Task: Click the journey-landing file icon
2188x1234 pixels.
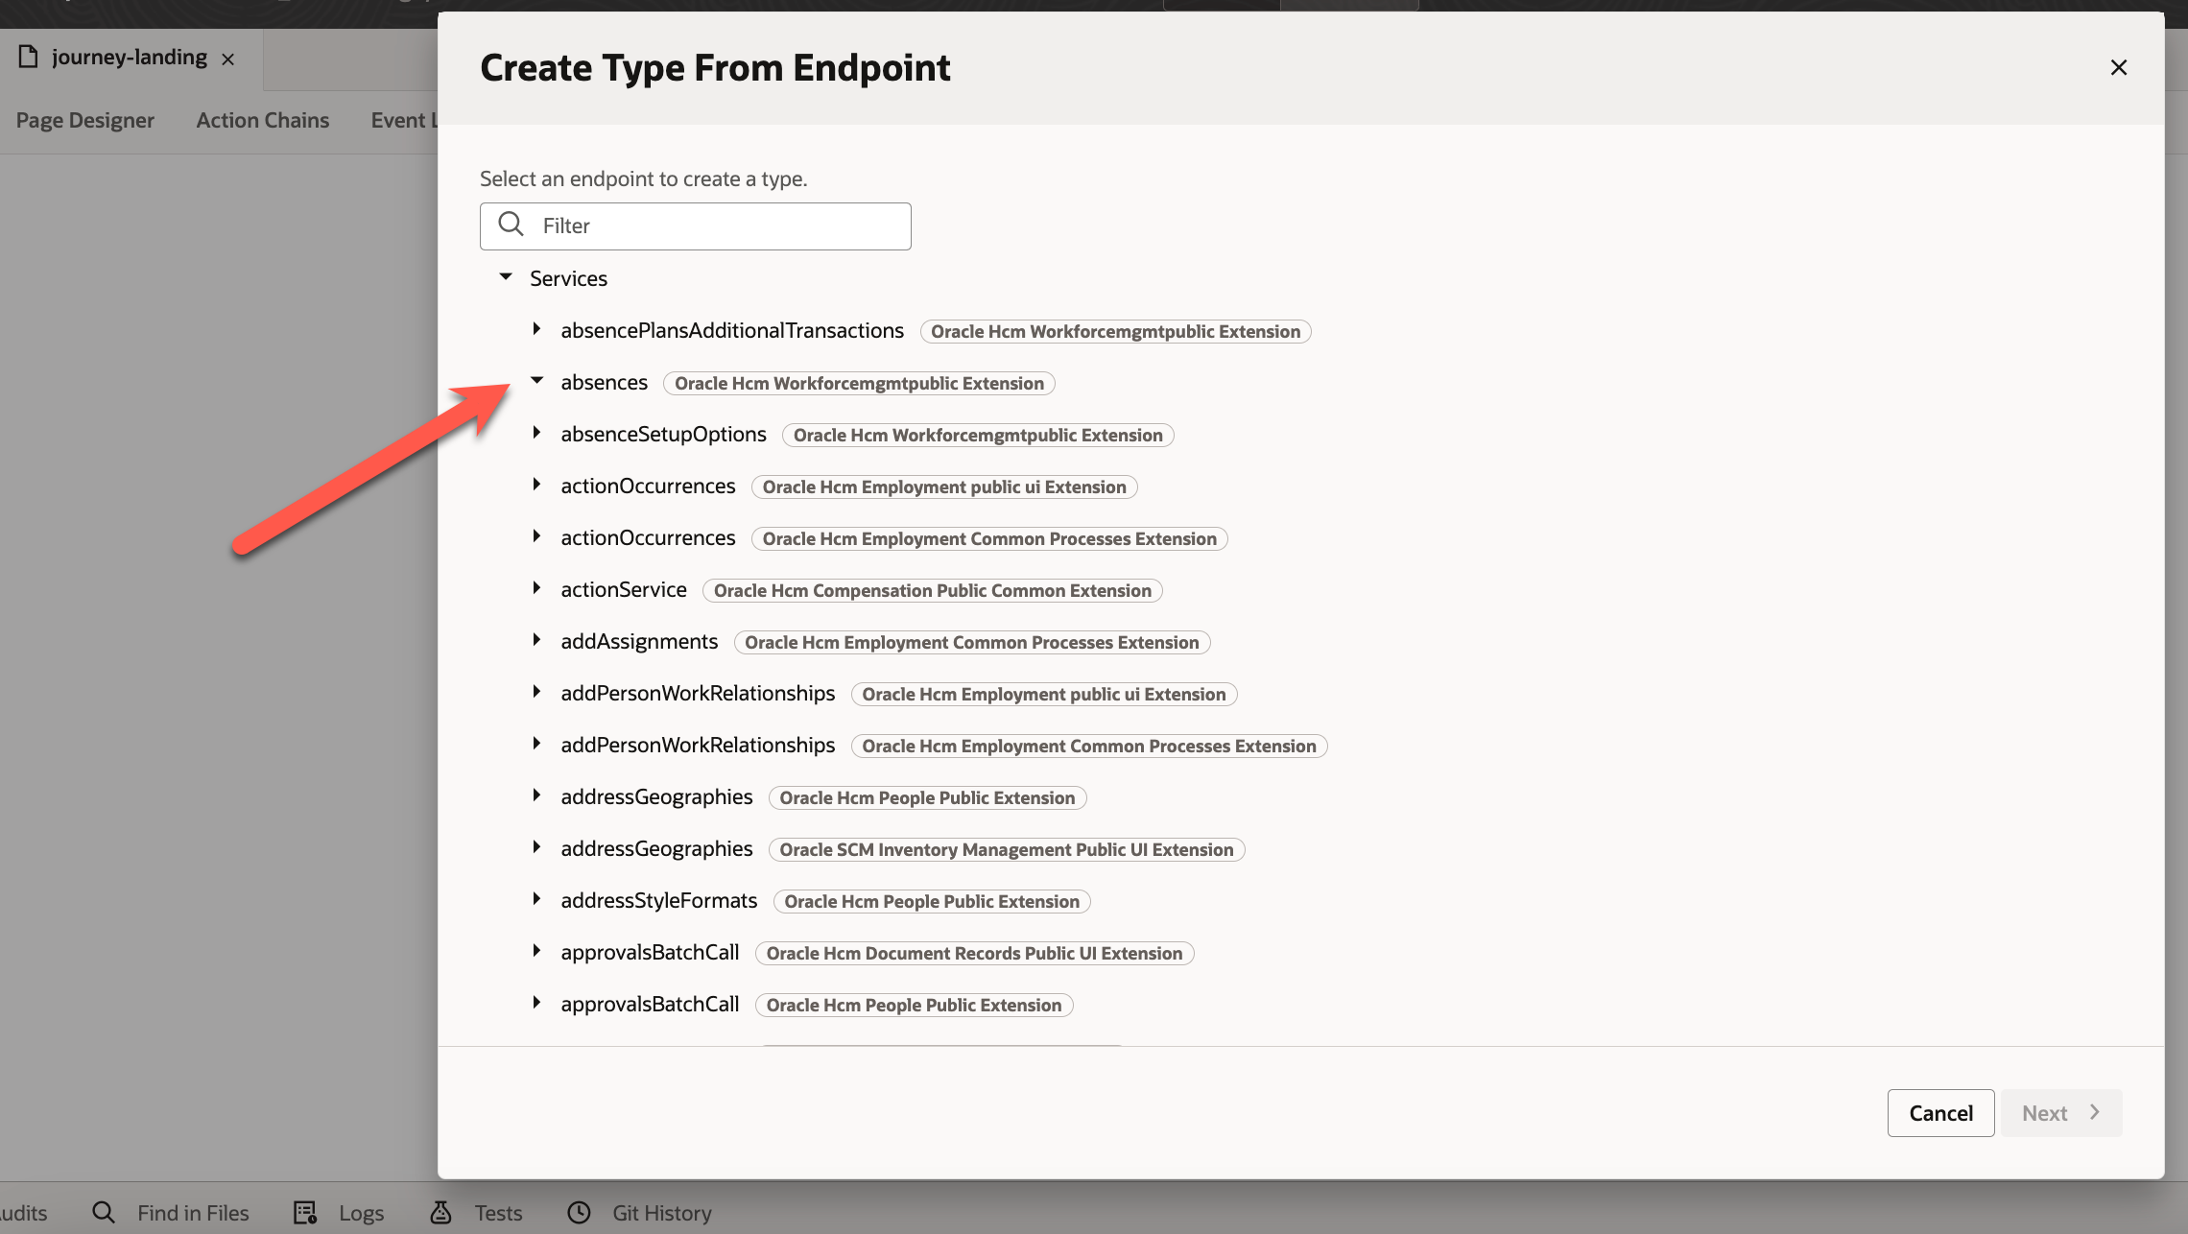Action: [29, 57]
